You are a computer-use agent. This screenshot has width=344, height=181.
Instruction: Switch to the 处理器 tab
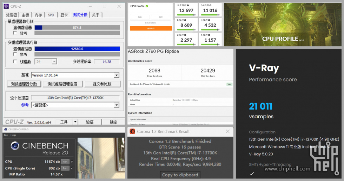tap(11, 15)
